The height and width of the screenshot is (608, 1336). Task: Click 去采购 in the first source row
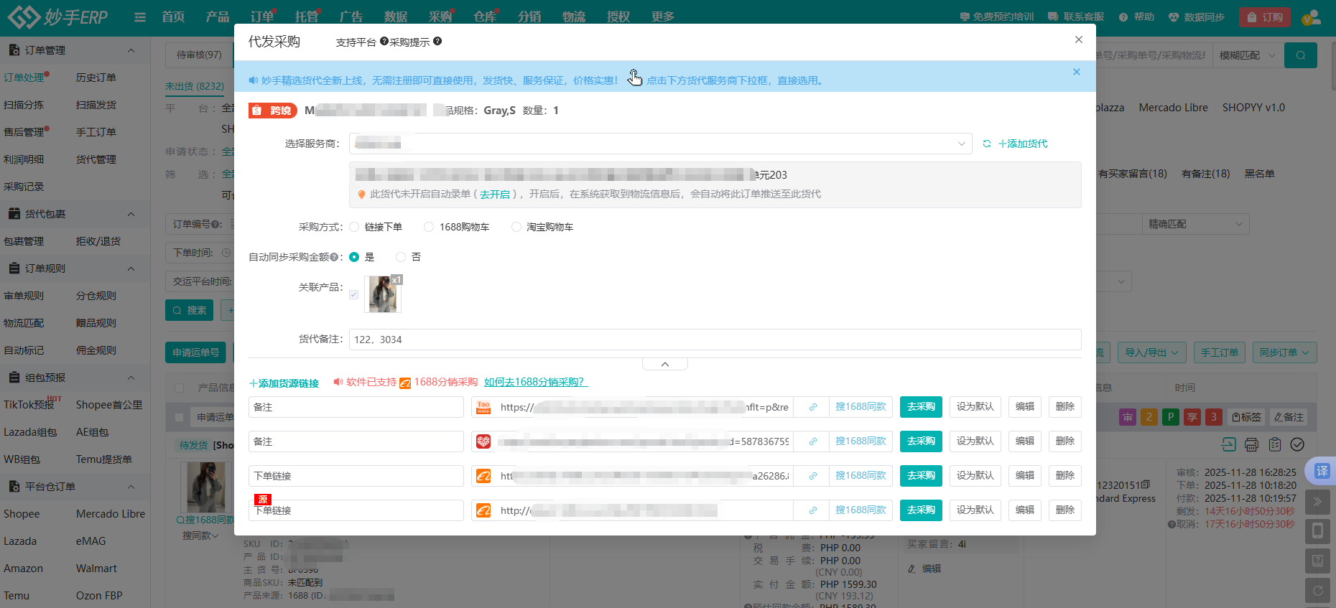click(x=920, y=407)
